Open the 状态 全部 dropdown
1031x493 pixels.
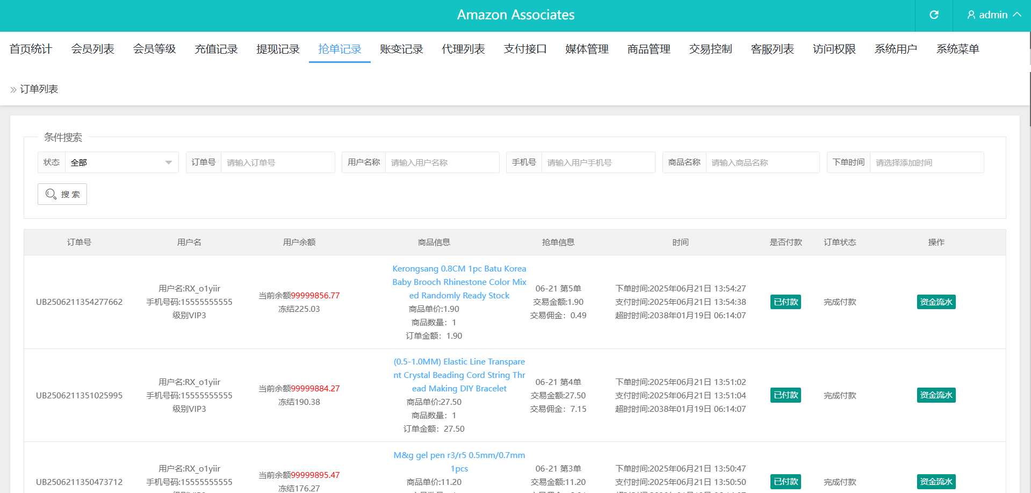point(121,162)
